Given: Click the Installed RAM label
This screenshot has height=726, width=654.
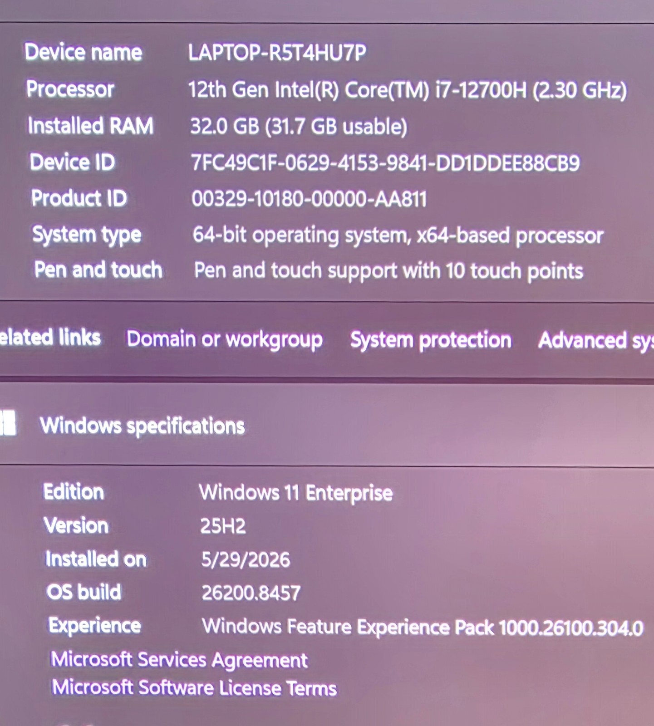Looking at the screenshot, I should (x=91, y=125).
